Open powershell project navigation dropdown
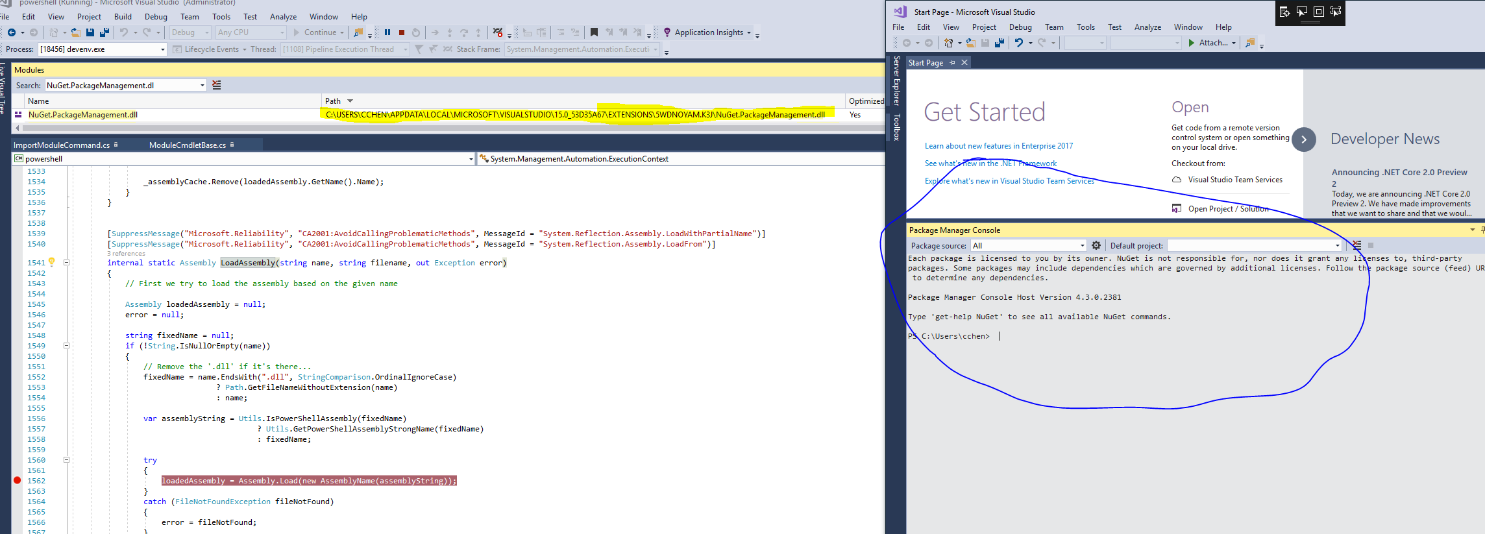This screenshot has height=534, width=1485. pyautogui.click(x=471, y=159)
